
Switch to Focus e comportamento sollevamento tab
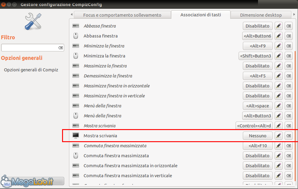[x=122, y=15]
